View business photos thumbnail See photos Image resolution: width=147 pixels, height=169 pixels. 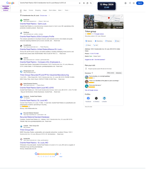click(89, 22)
